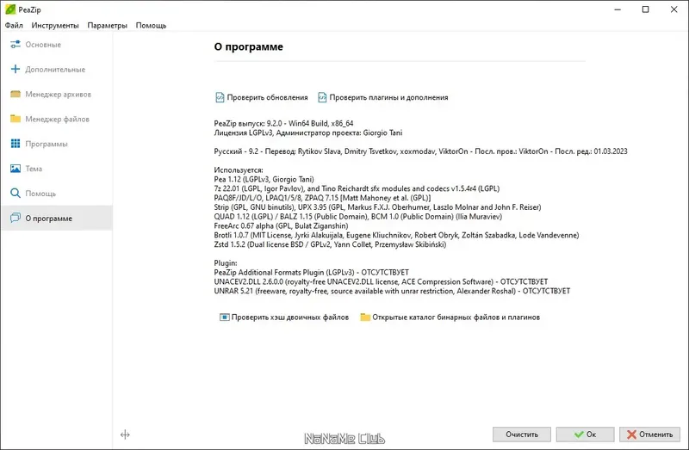The width and height of the screenshot is (689, 450).
Task: Open the Помощь menu in menu bar
Action: click(x=151, y=26)
